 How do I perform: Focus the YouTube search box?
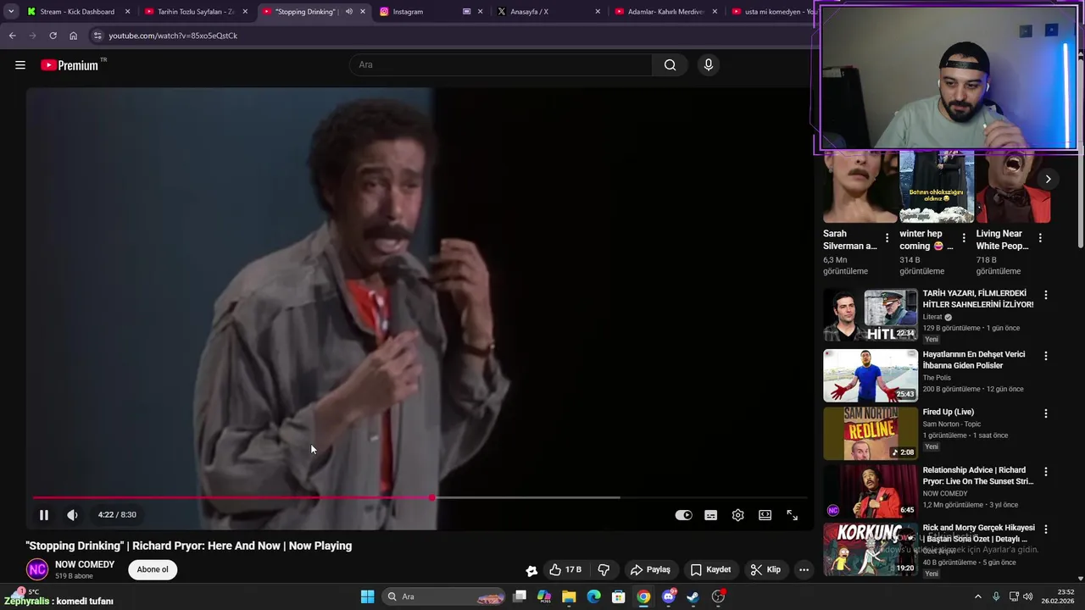point(500,64)
